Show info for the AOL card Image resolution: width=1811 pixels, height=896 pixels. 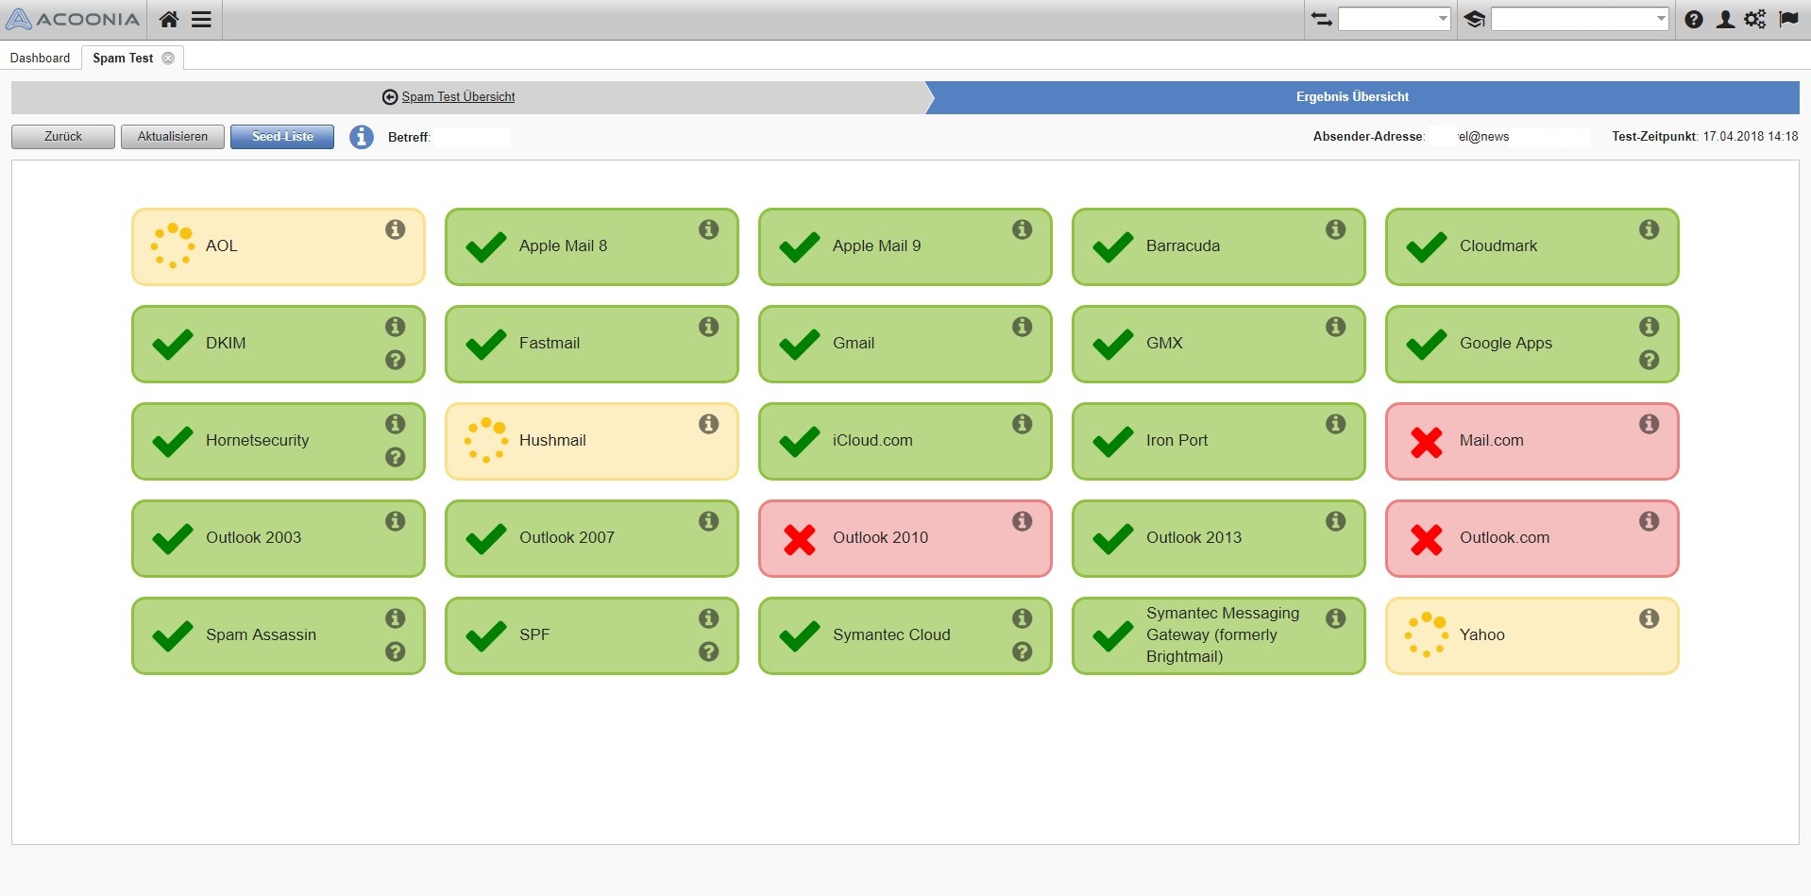point(396,229)
